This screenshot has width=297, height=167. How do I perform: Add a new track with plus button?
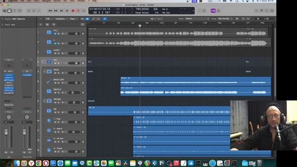coord(40,25)
